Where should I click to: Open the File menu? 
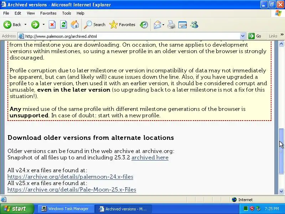click(x=6, y=13)
